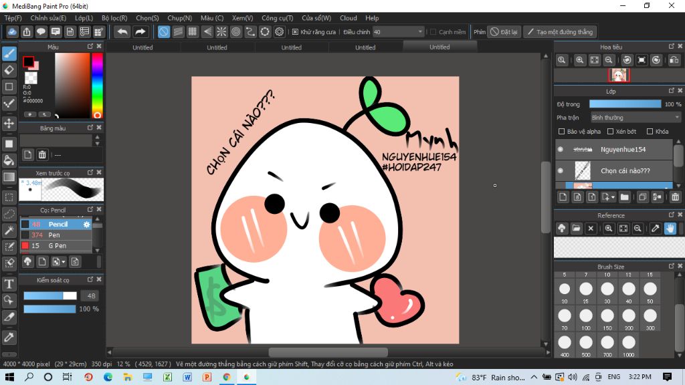The height and width of the screenshot is (385, 685).
Task: Open the Pha trộn blend mode dropdown
Action: tap(635, 118)
